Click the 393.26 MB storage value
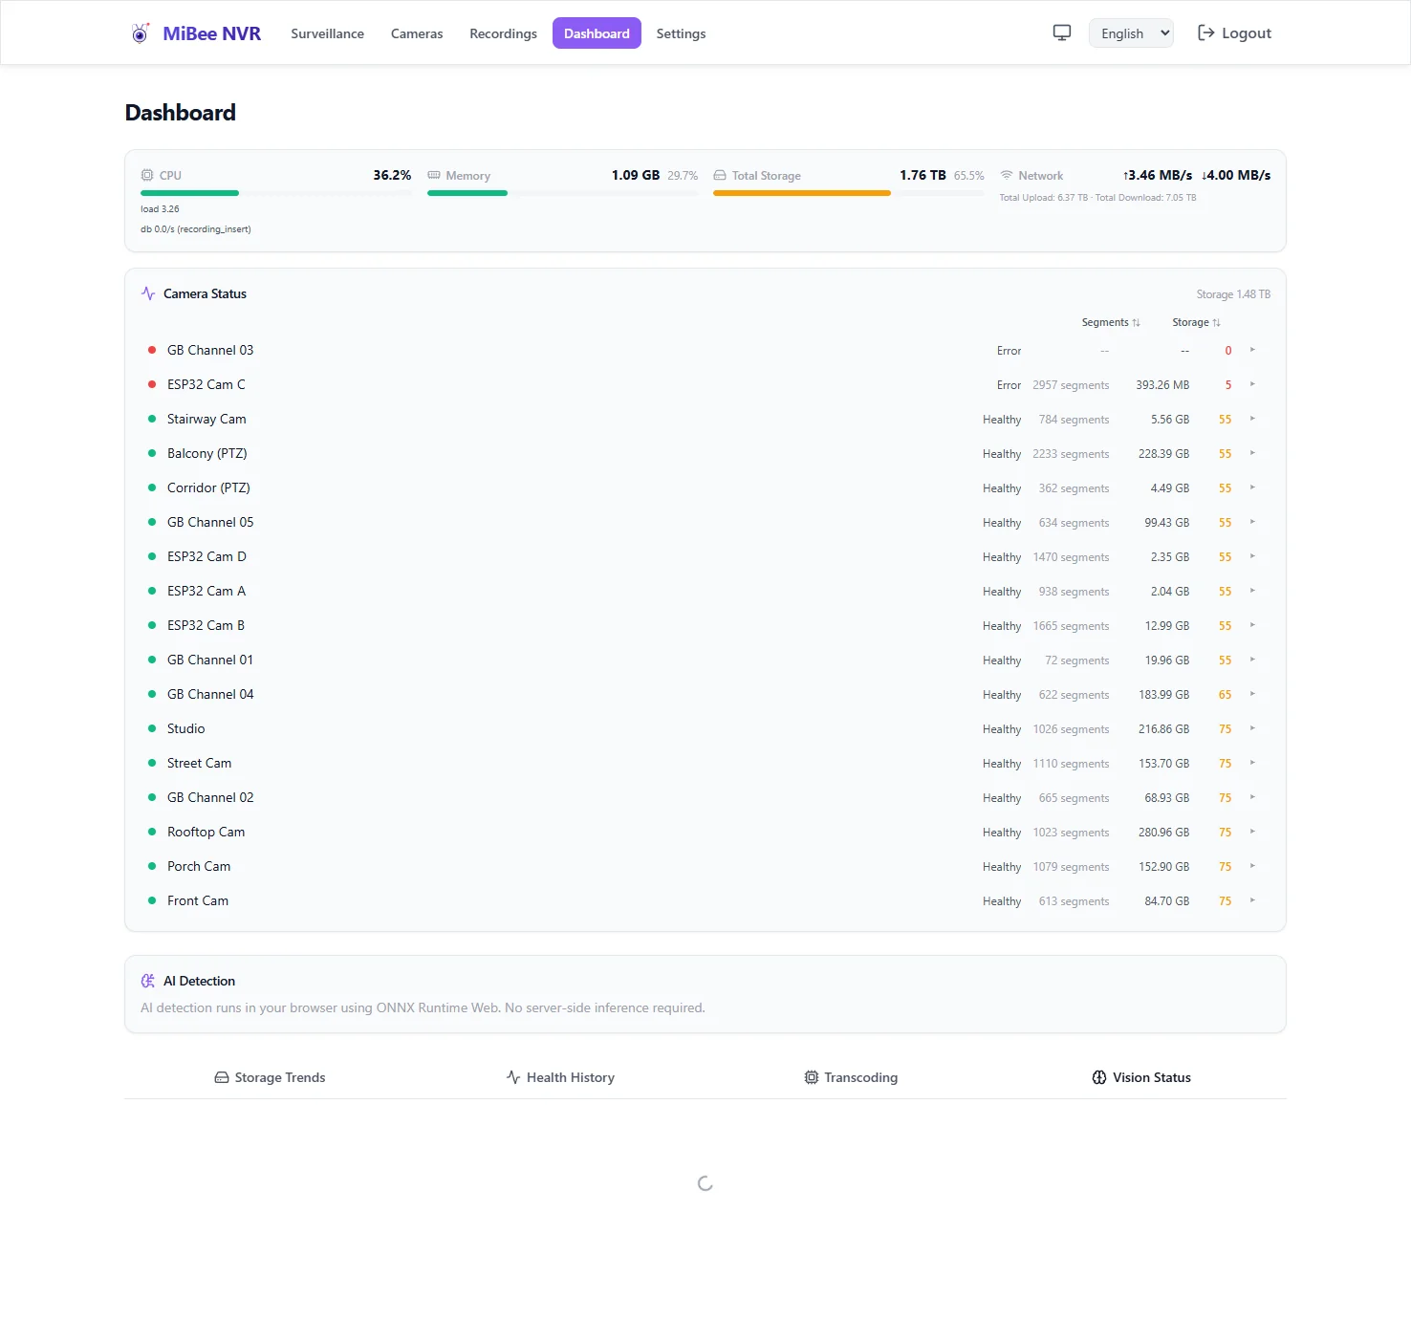 click(1162, 385)
